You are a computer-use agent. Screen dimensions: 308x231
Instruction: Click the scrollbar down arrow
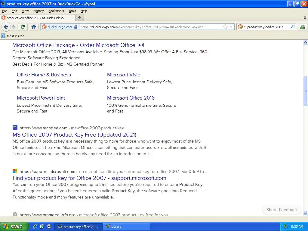305,213
